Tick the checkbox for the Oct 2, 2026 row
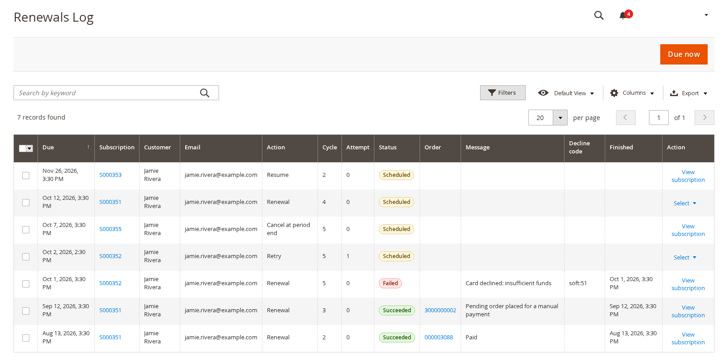Screen dimensions: 728x361 pyautogui.click(x=26, y=257)
